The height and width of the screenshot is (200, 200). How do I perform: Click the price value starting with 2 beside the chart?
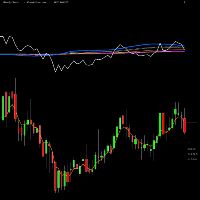(192, 149)
